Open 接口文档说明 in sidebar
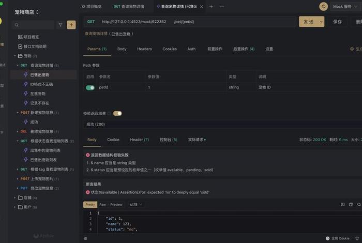The width and height of the screenshot is (362, 243). [32, 47]
